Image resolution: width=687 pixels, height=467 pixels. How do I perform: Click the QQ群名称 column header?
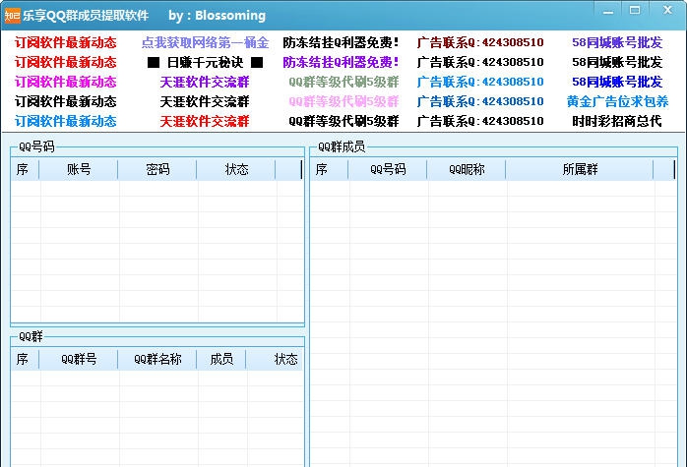[x=157, y=359]
